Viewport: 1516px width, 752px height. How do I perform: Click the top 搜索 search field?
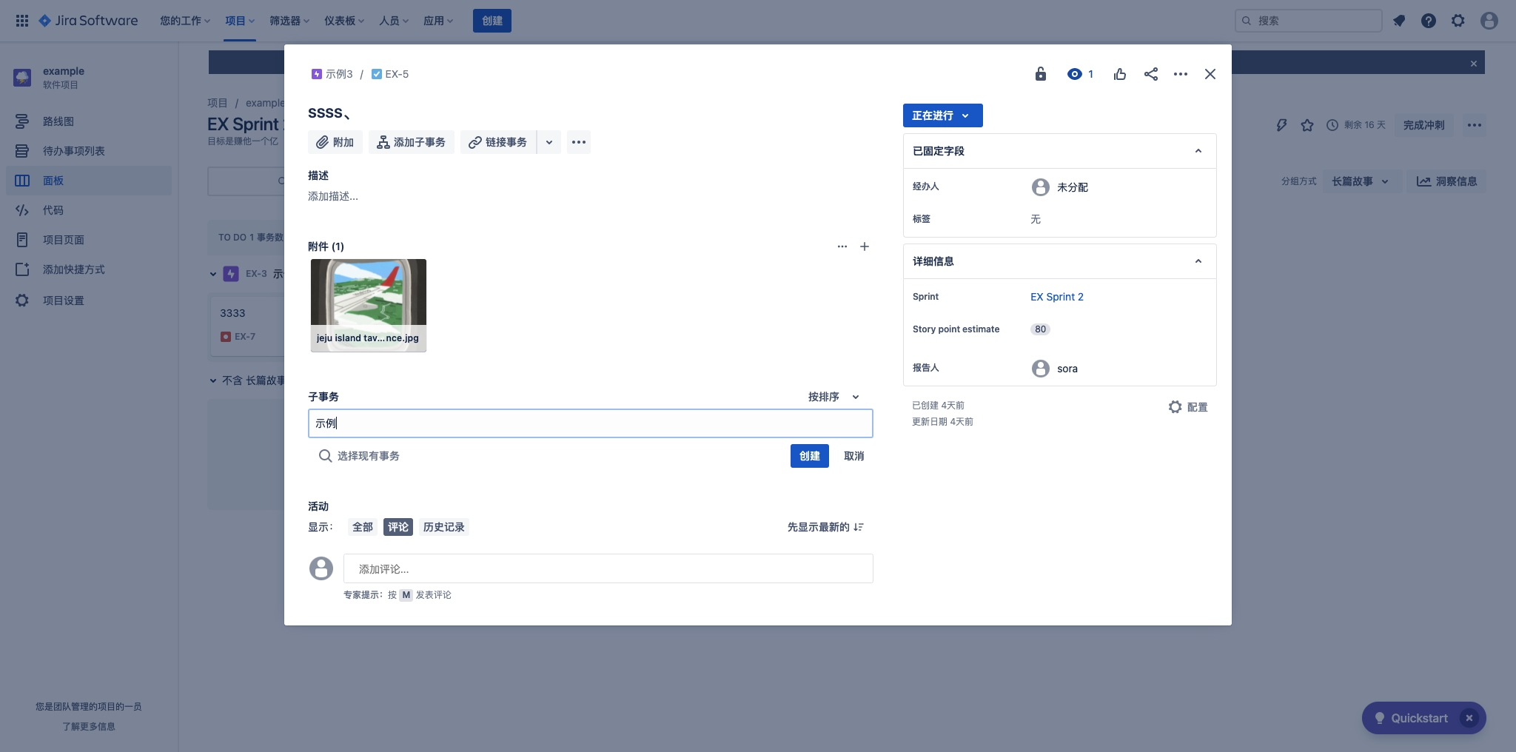pyautogui.click(x=1309, y=21)
